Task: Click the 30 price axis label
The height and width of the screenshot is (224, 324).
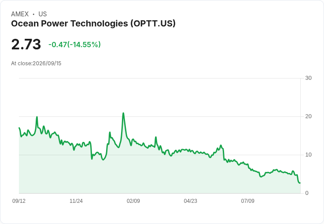Action: [308, 78]
